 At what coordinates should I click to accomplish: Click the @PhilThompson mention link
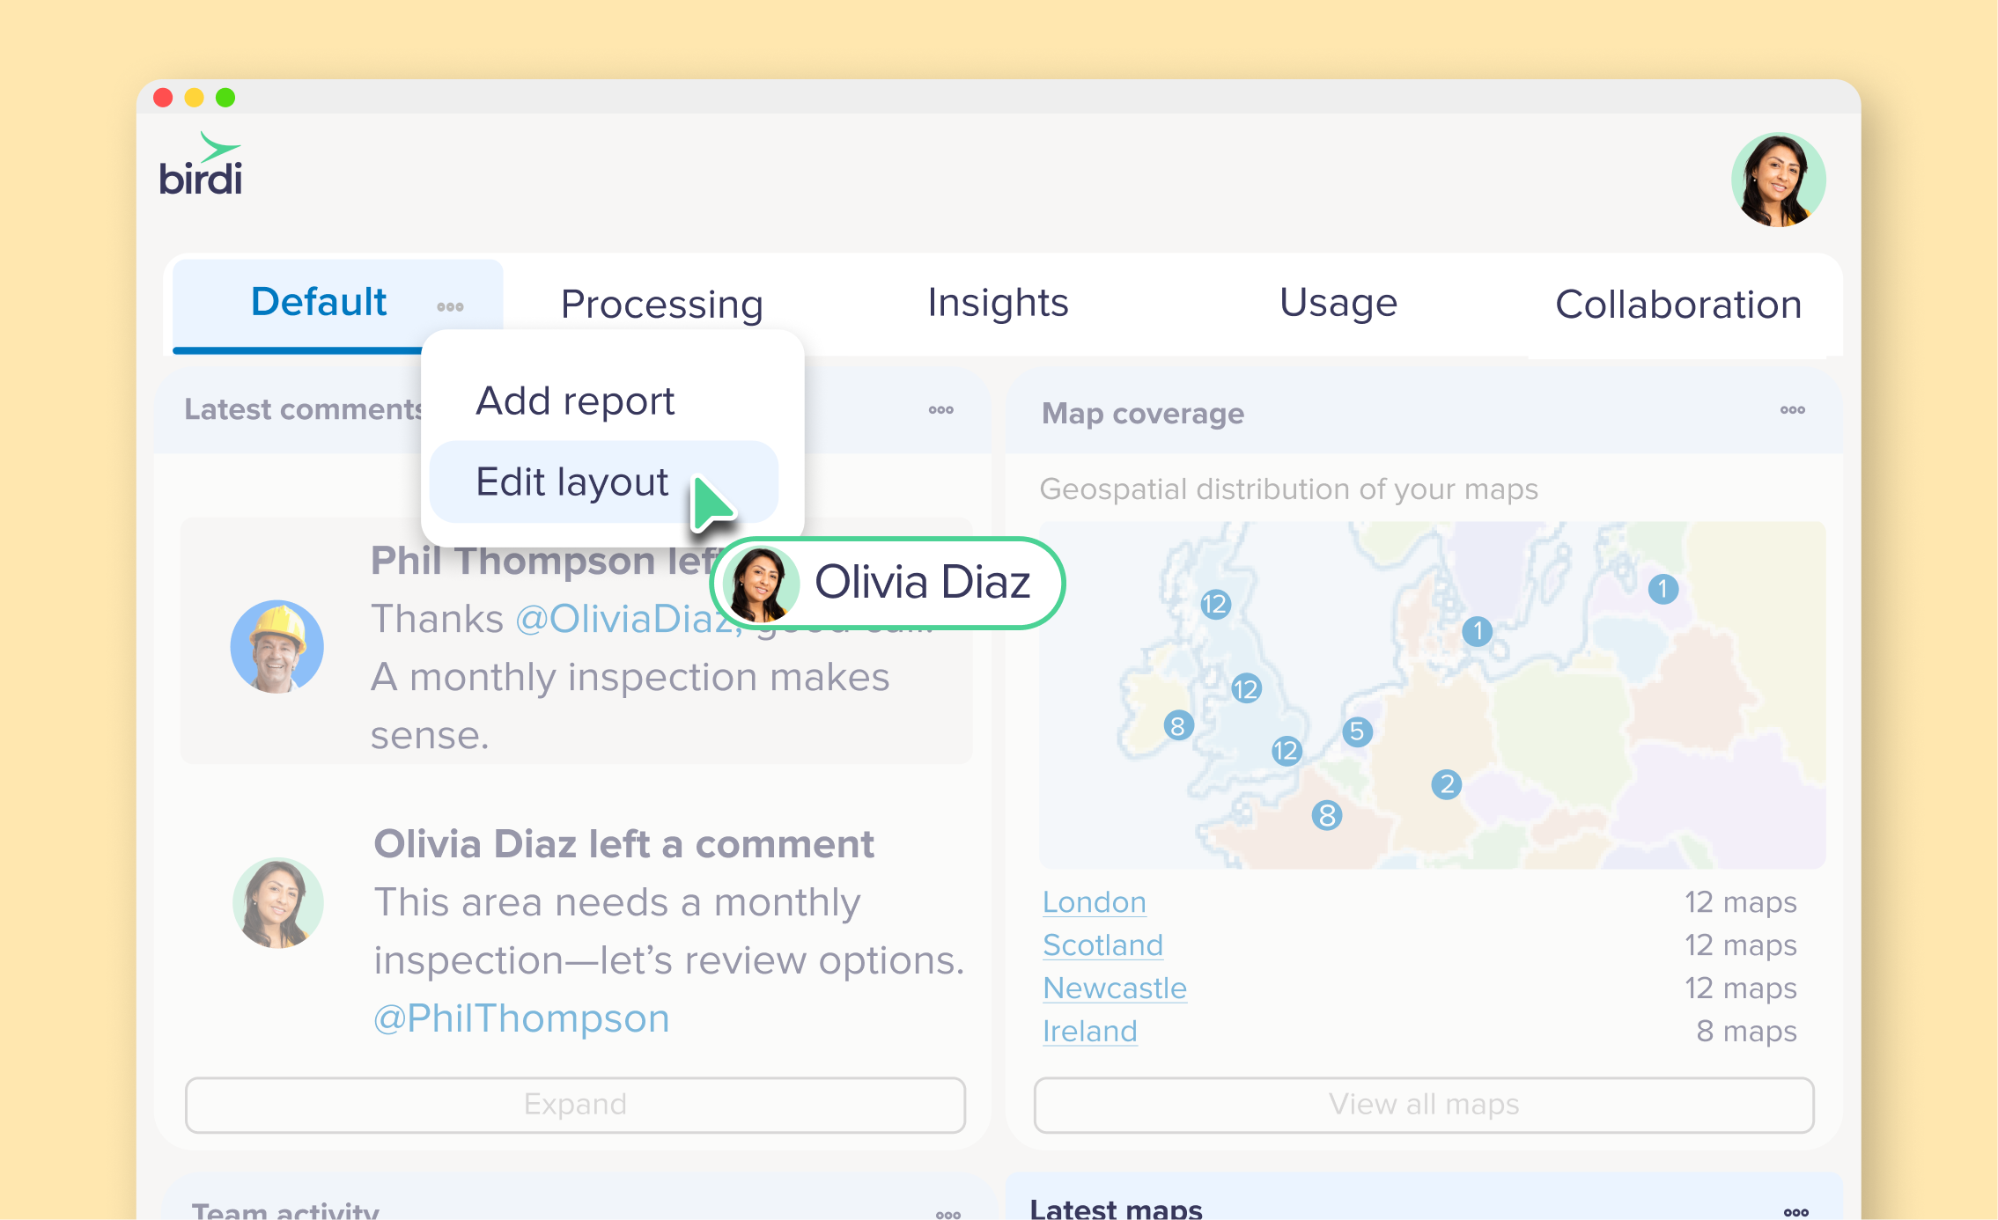click(x=521, y=1018)
